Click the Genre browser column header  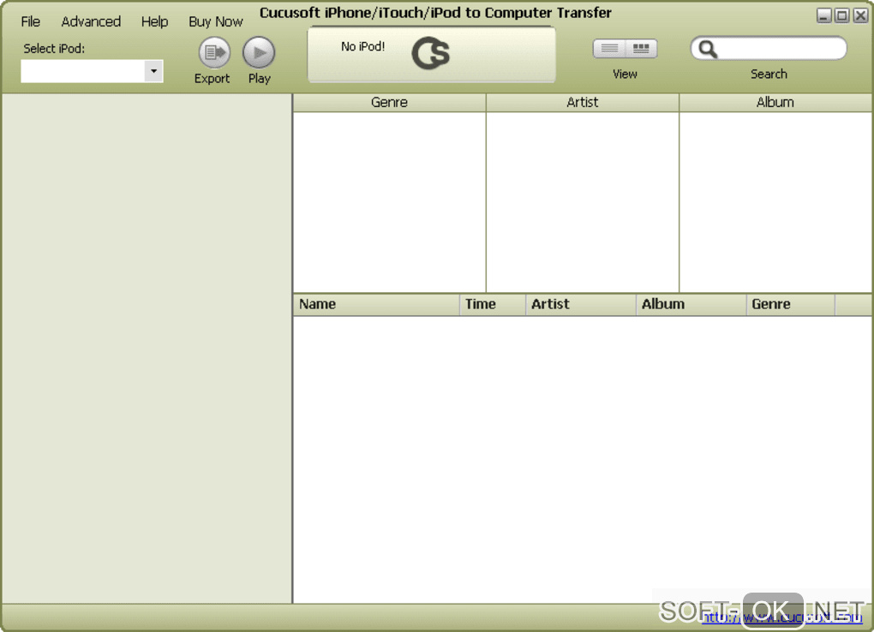coord(389,103)
